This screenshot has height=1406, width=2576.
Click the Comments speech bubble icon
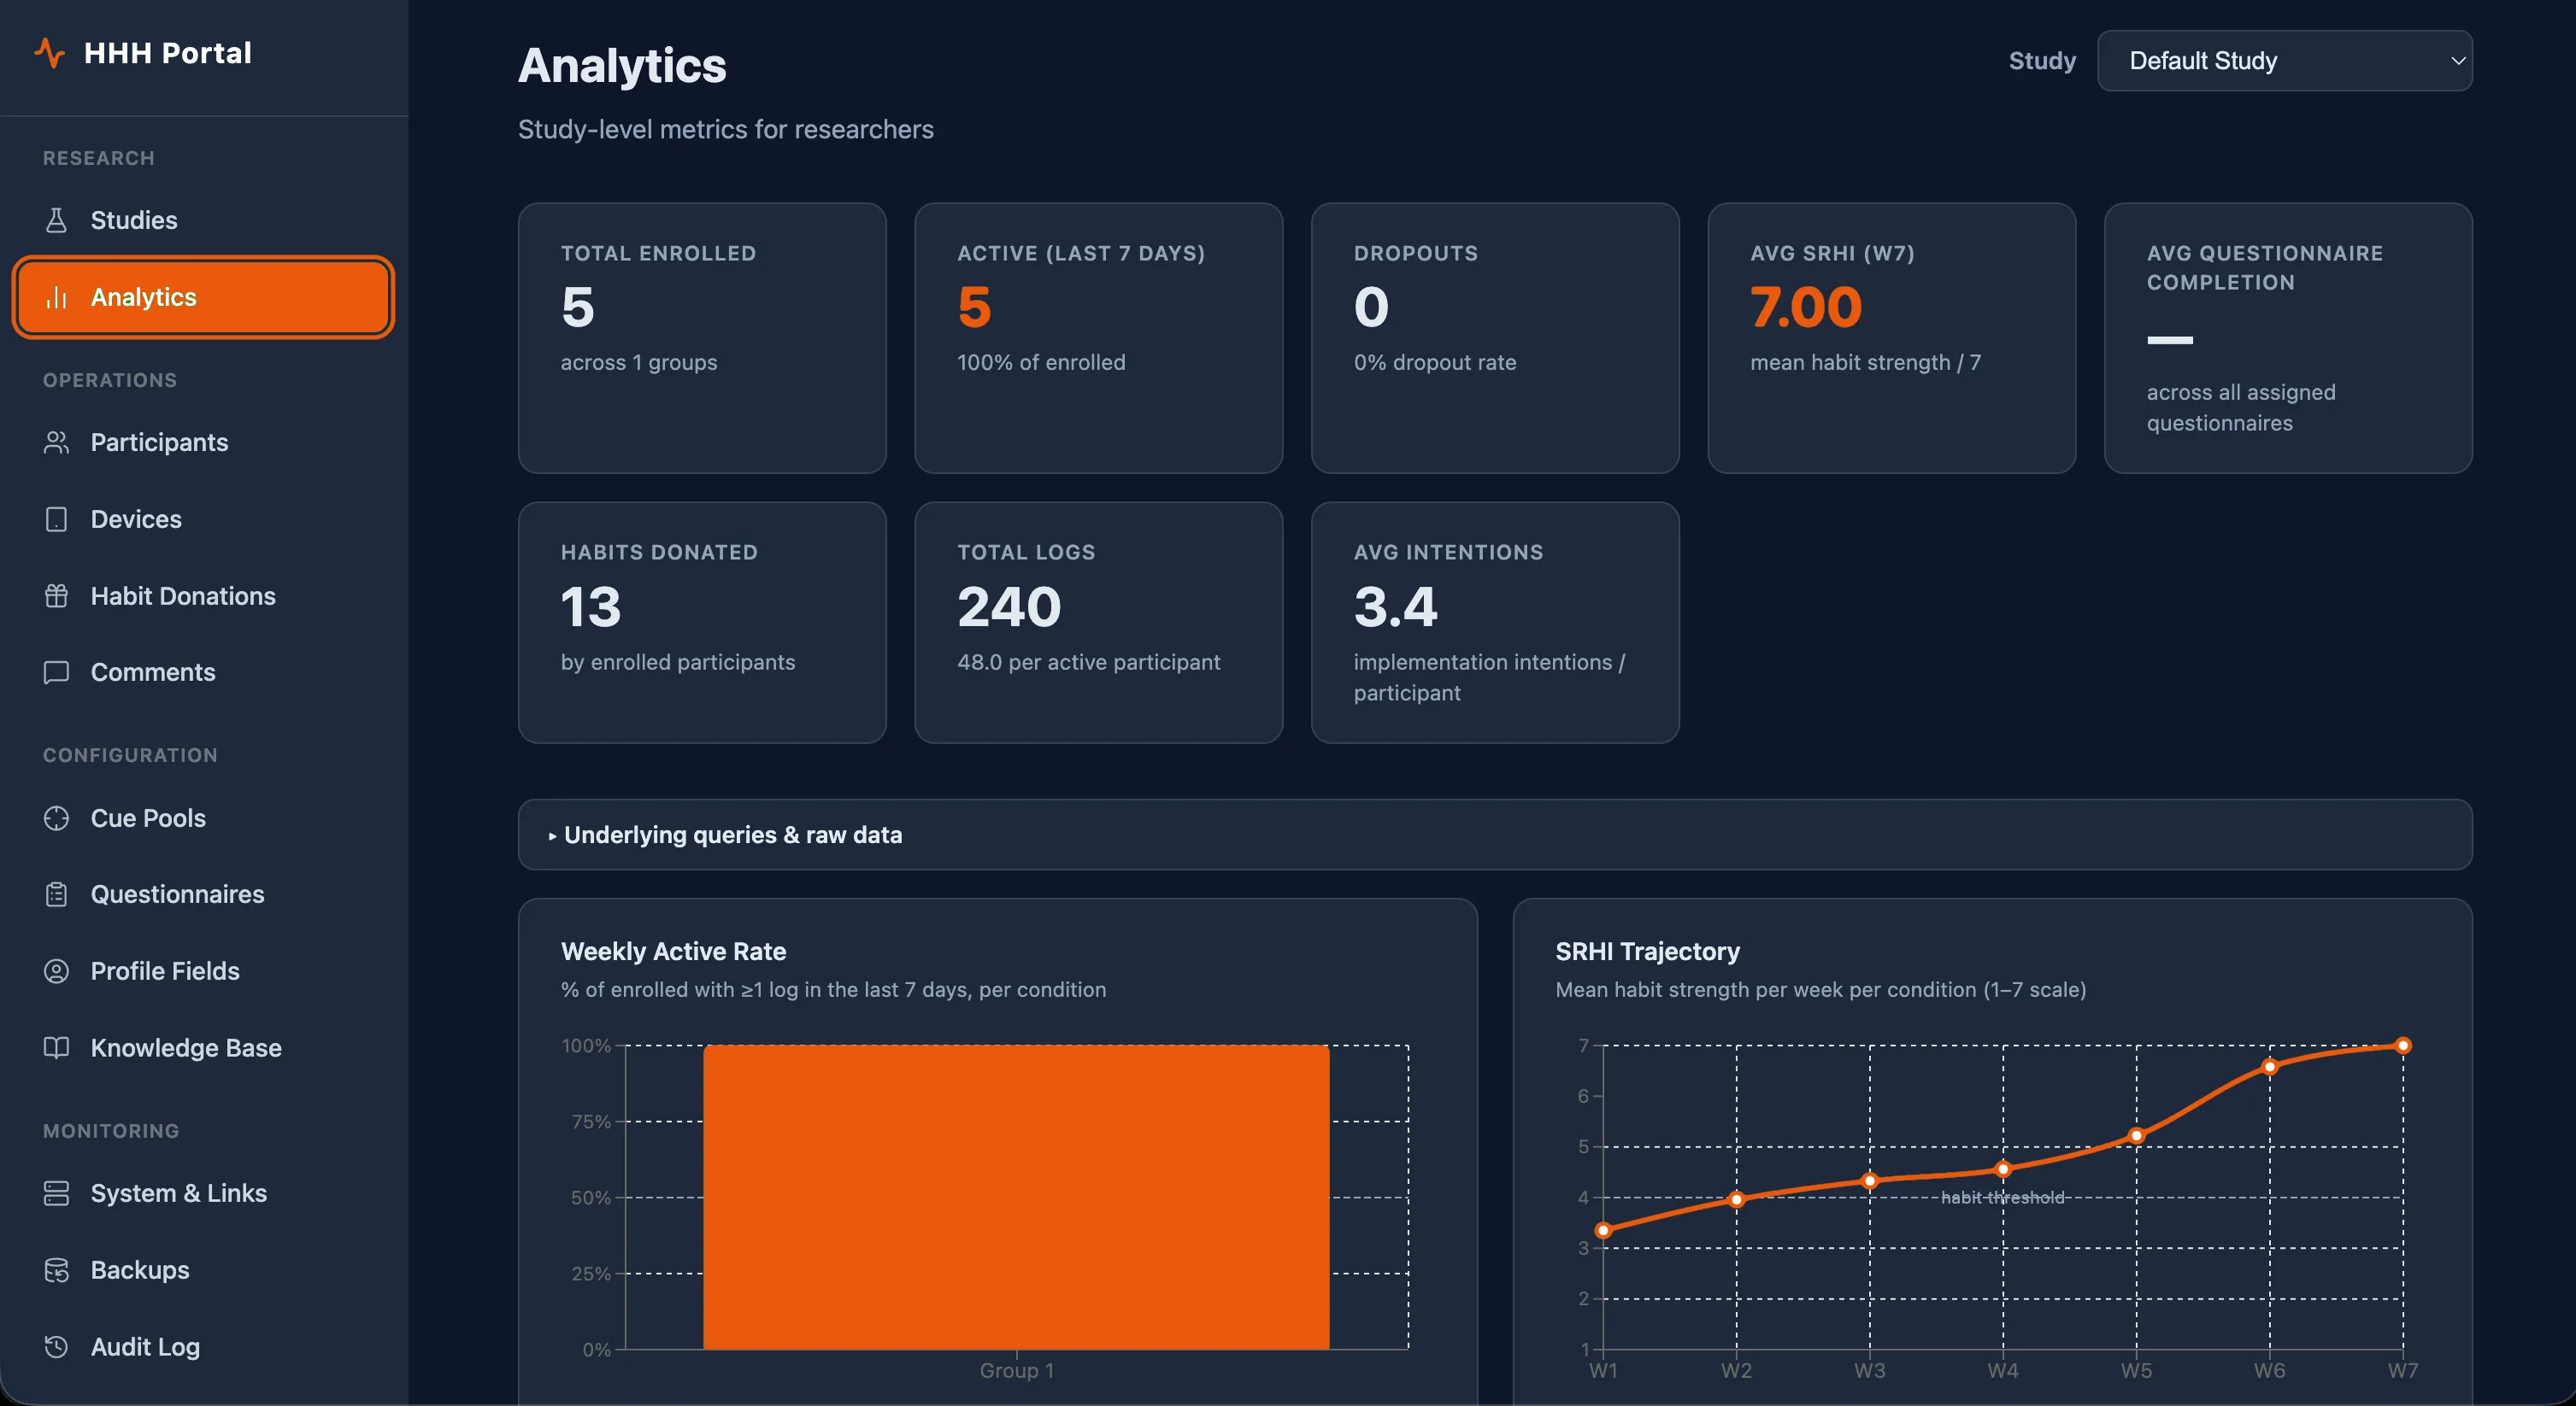[57, 672]
